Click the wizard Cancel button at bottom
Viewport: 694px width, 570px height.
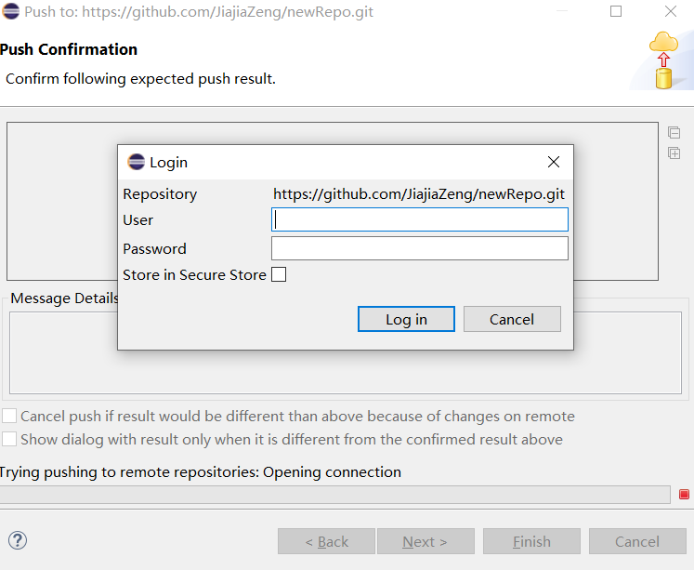(x=637, y=541)
